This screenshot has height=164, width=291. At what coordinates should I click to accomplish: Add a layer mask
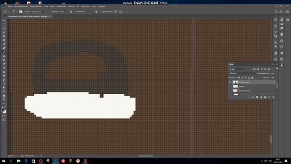click(257, 97)
